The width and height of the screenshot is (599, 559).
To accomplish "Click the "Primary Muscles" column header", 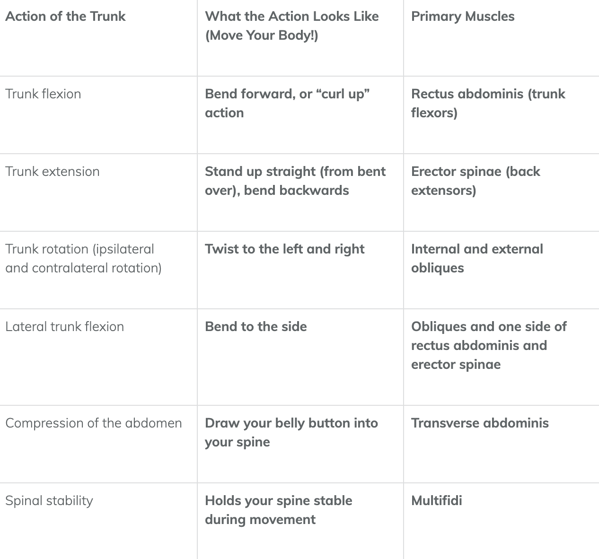I will [x=462, y=17].
